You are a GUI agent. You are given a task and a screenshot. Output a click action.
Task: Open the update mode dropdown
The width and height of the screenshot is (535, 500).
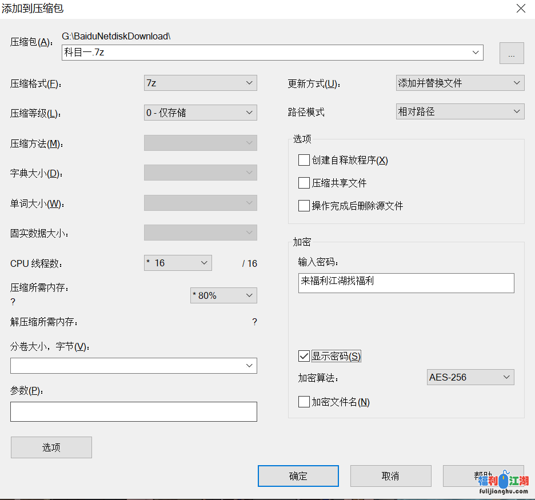pos(460,83)
